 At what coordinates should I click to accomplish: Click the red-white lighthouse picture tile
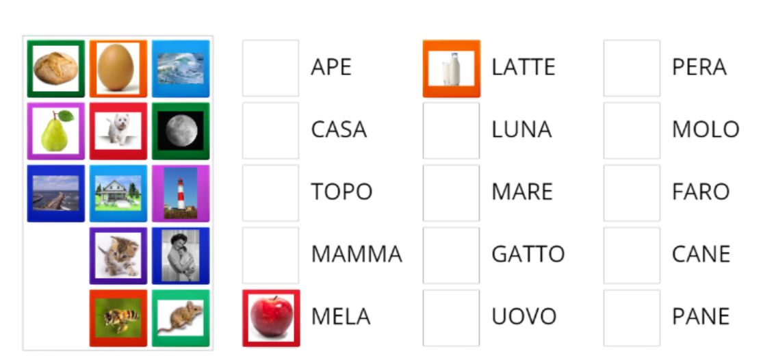pos(181,194)
